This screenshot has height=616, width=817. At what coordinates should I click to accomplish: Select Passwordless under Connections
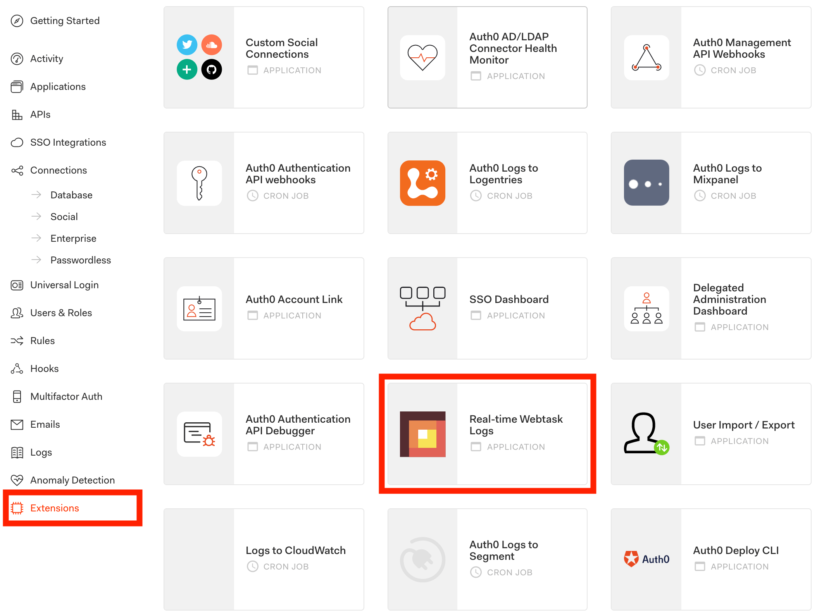(81, 260)
